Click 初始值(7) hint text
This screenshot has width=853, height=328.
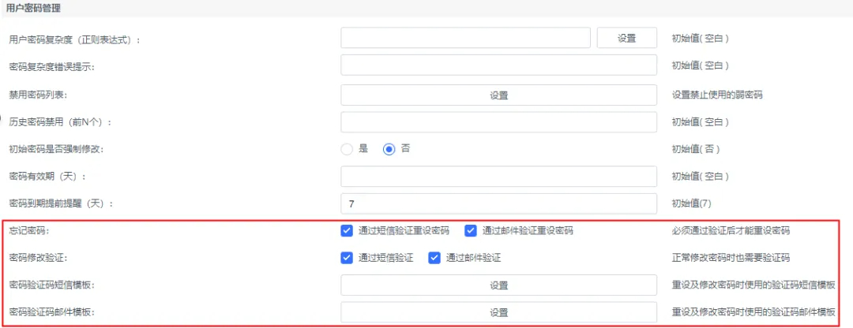click(691, 203)
